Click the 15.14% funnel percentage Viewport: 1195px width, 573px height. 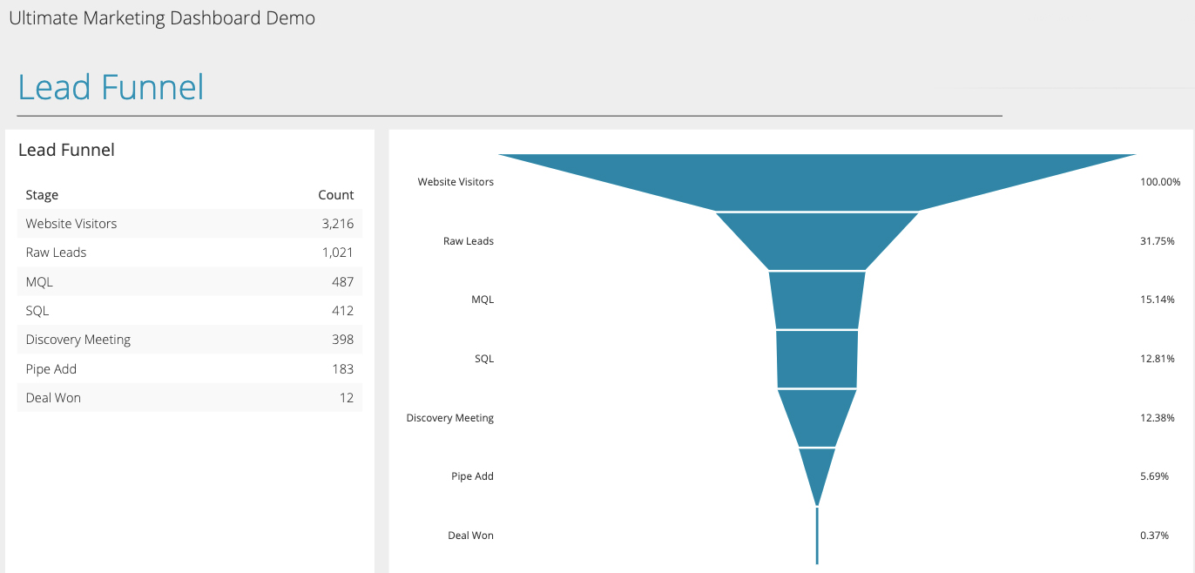point(1158,300)
